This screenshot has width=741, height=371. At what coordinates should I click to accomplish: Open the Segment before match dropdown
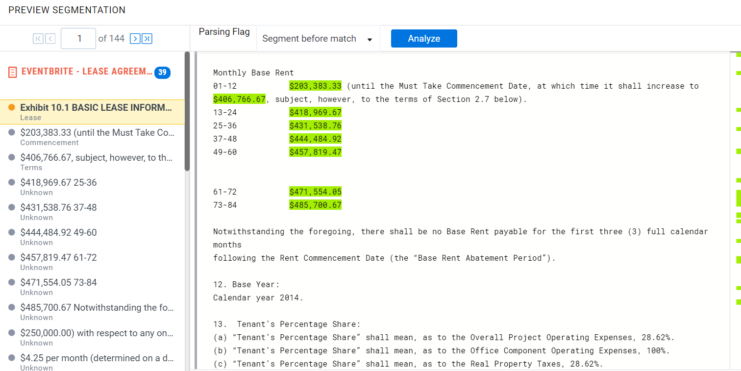coord(318,39)
